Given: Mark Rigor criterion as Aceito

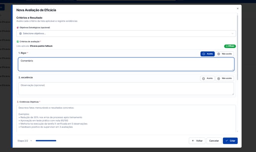Looking at the screenshot, I should (x=207, y=54).
